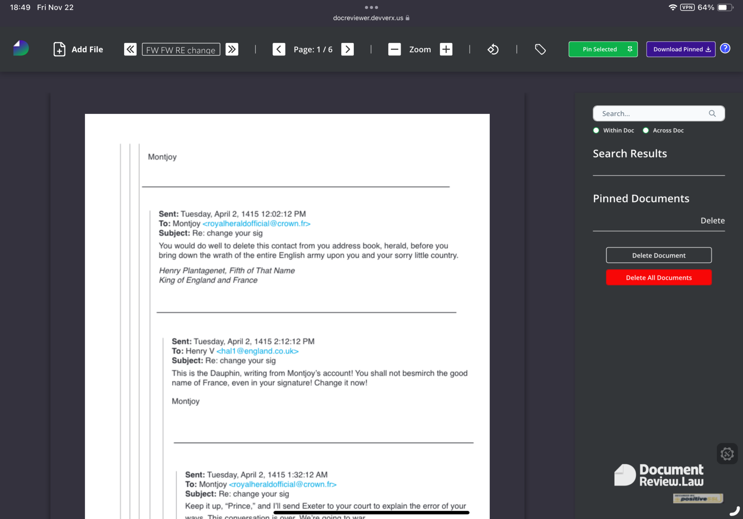Advance to next page arrow
743x519 pixels.
[347, 49]
